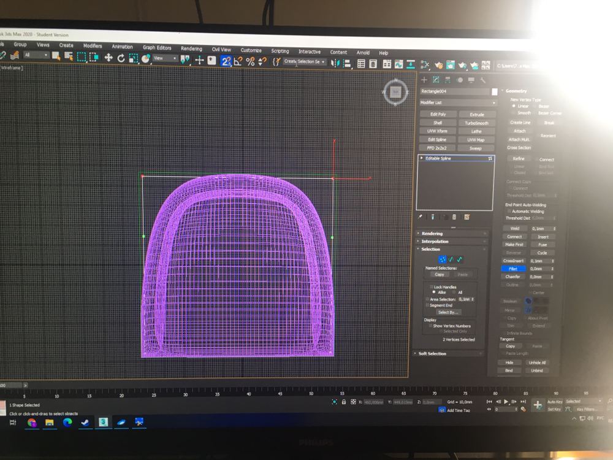Toggle the 2D Snaps button
Image resolution: width=613 pixels, height=460 pixels.
coord(226,61)
